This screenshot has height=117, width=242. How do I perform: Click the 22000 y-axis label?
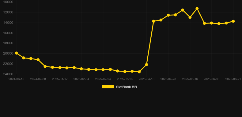pyautogui.click(x=8, y=64)
